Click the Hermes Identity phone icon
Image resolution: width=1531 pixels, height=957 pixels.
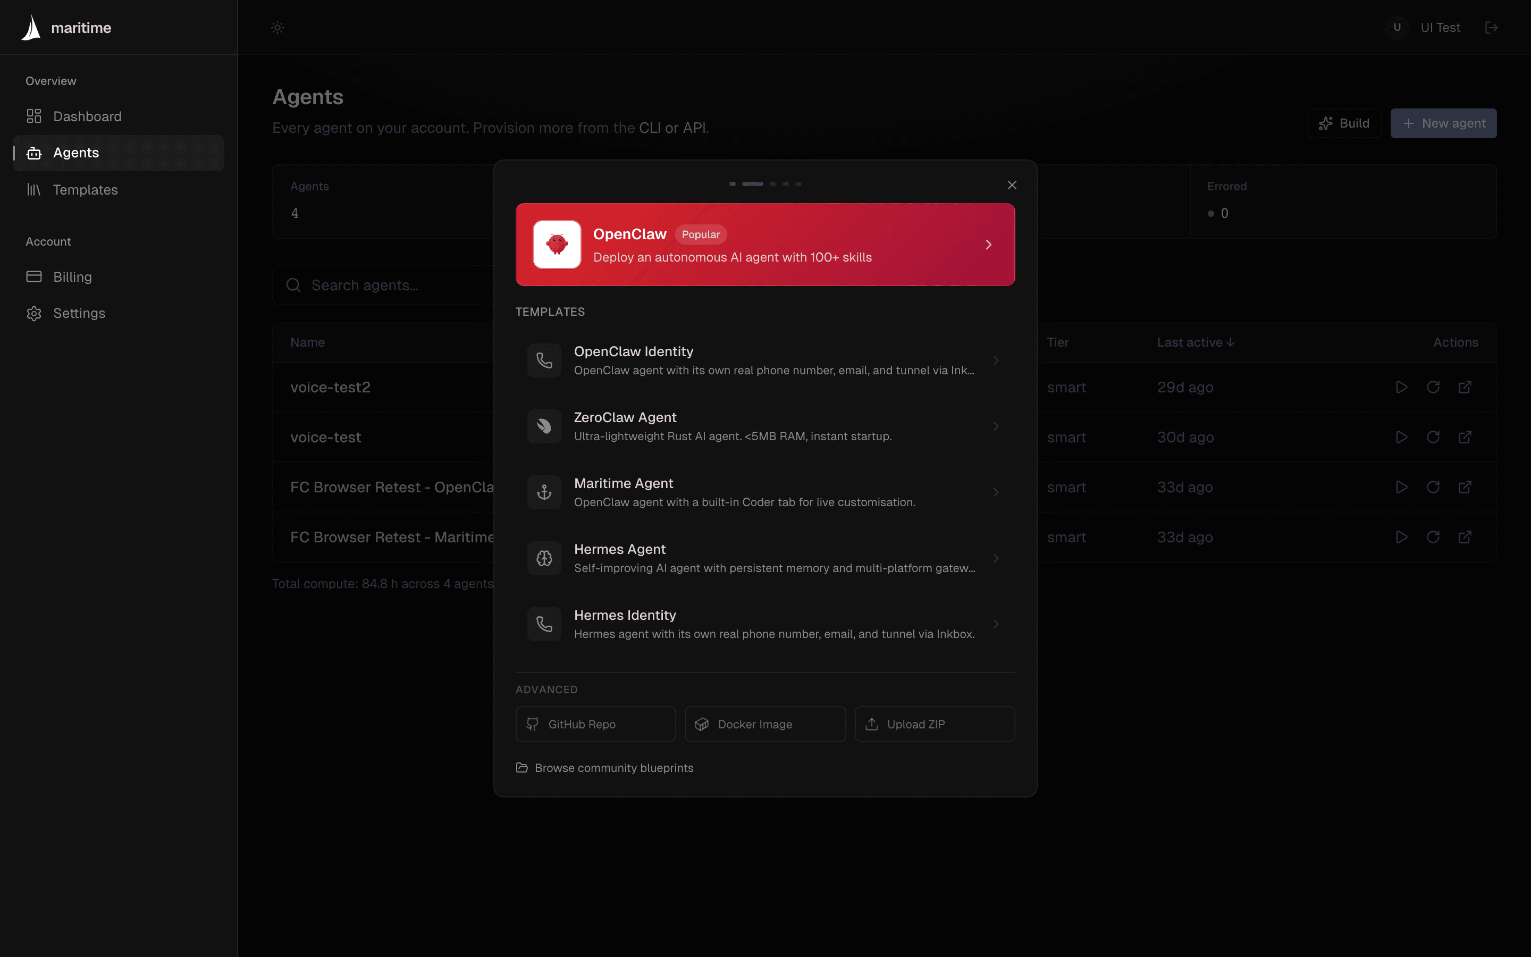click(544, 624)
